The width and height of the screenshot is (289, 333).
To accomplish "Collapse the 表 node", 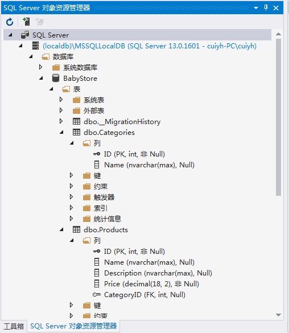I will 51,89.
